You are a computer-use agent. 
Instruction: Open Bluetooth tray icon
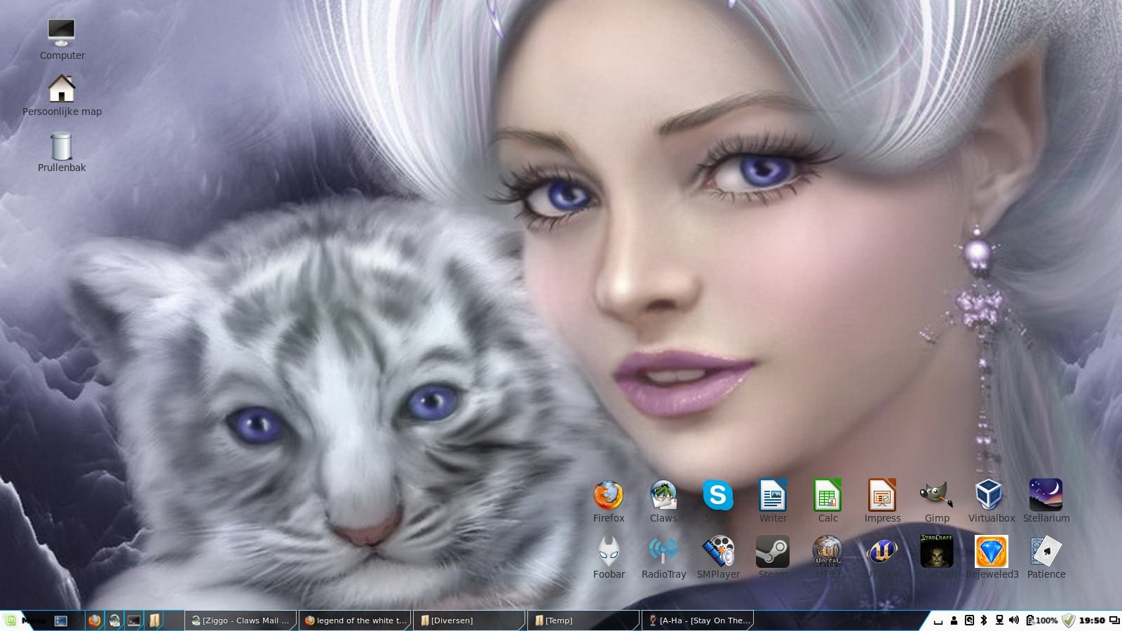point(984,620)
